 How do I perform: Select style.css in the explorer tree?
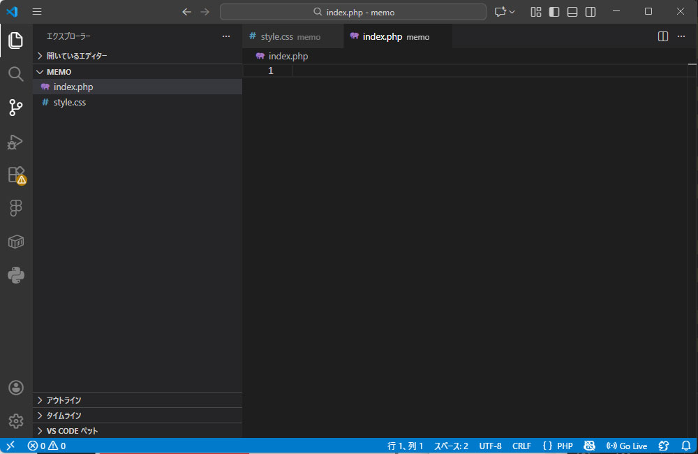70,103
